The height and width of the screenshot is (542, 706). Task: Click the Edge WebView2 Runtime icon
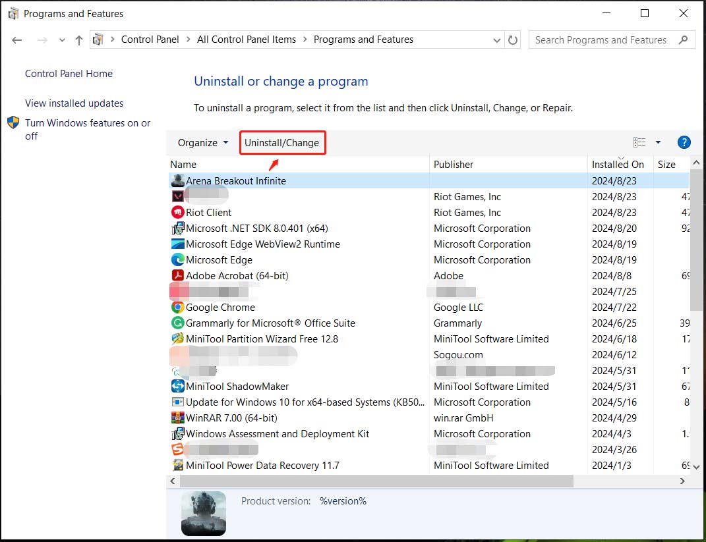point(178,244)
